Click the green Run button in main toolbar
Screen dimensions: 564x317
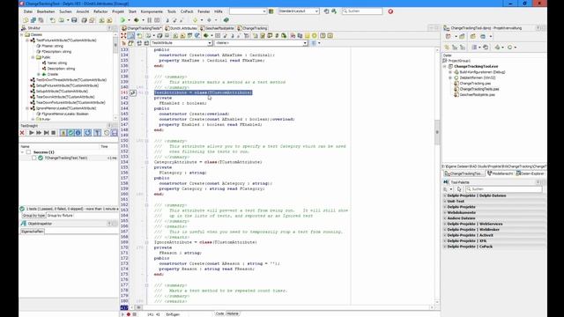pos(123,20)
